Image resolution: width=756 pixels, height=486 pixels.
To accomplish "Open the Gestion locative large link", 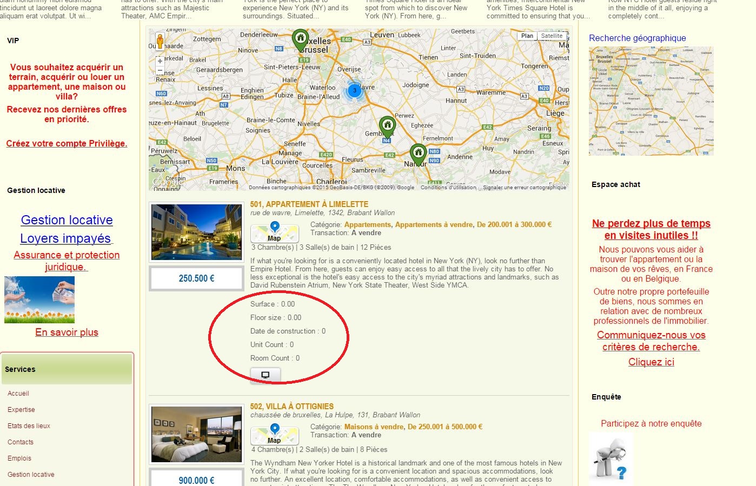I will click(x=67, y=220).
